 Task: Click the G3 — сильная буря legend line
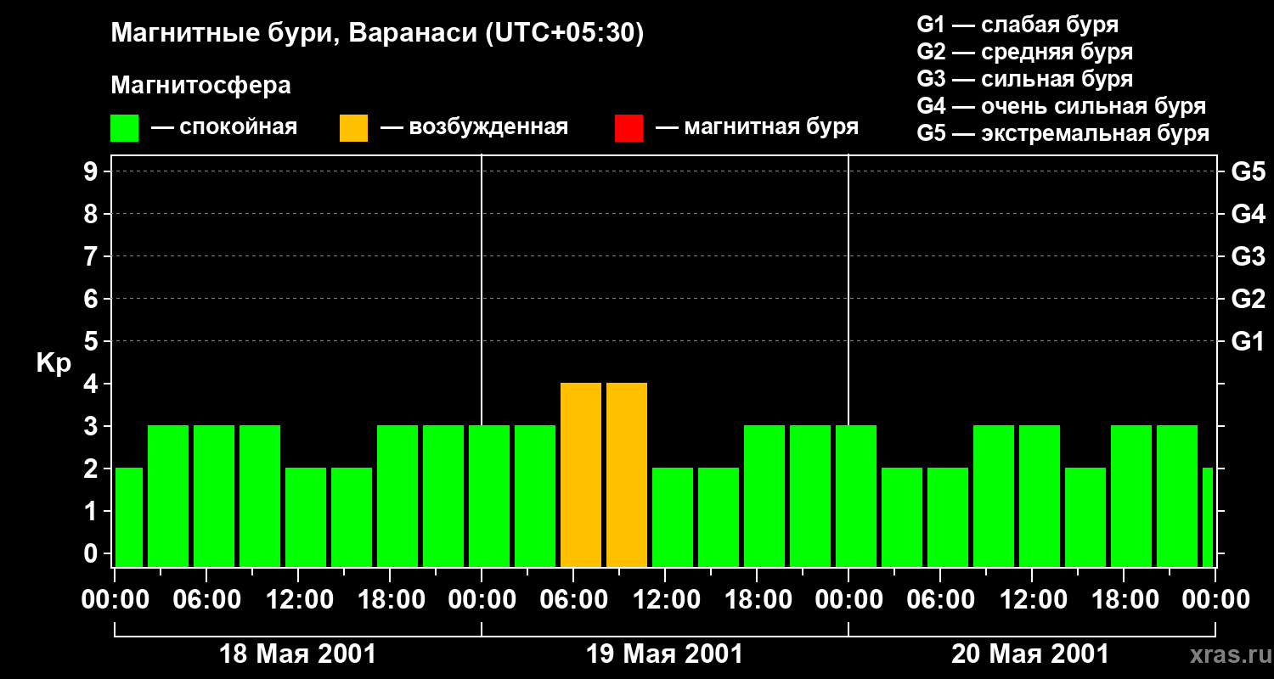(1025, 79)
